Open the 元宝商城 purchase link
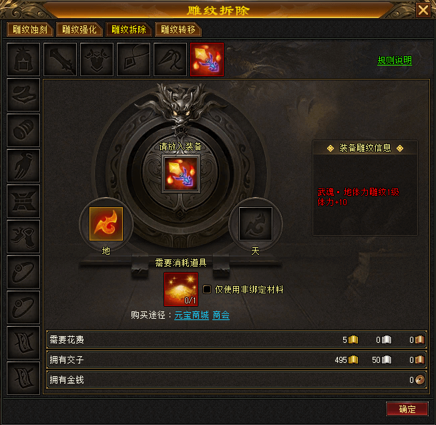 [192, 315]
